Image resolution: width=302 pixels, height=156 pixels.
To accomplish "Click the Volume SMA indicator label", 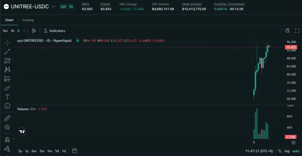I will pos(26,109).
